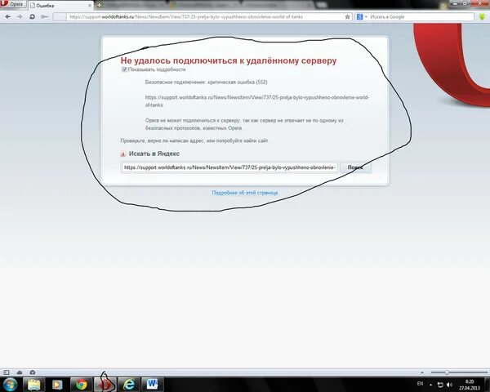Open Opera Turbo status icon

tap(33, 372)
